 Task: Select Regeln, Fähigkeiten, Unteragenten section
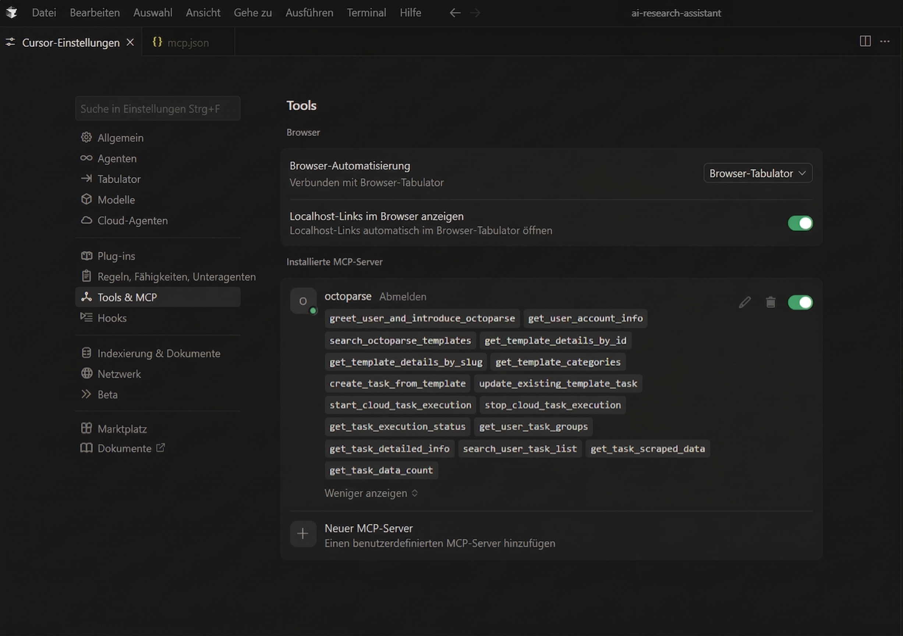(x=177, y=276)
